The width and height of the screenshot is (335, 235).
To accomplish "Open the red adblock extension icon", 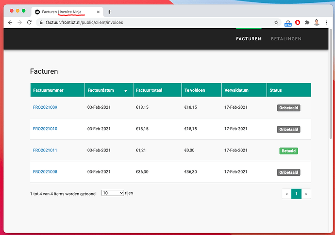I will tap(298, 22).
